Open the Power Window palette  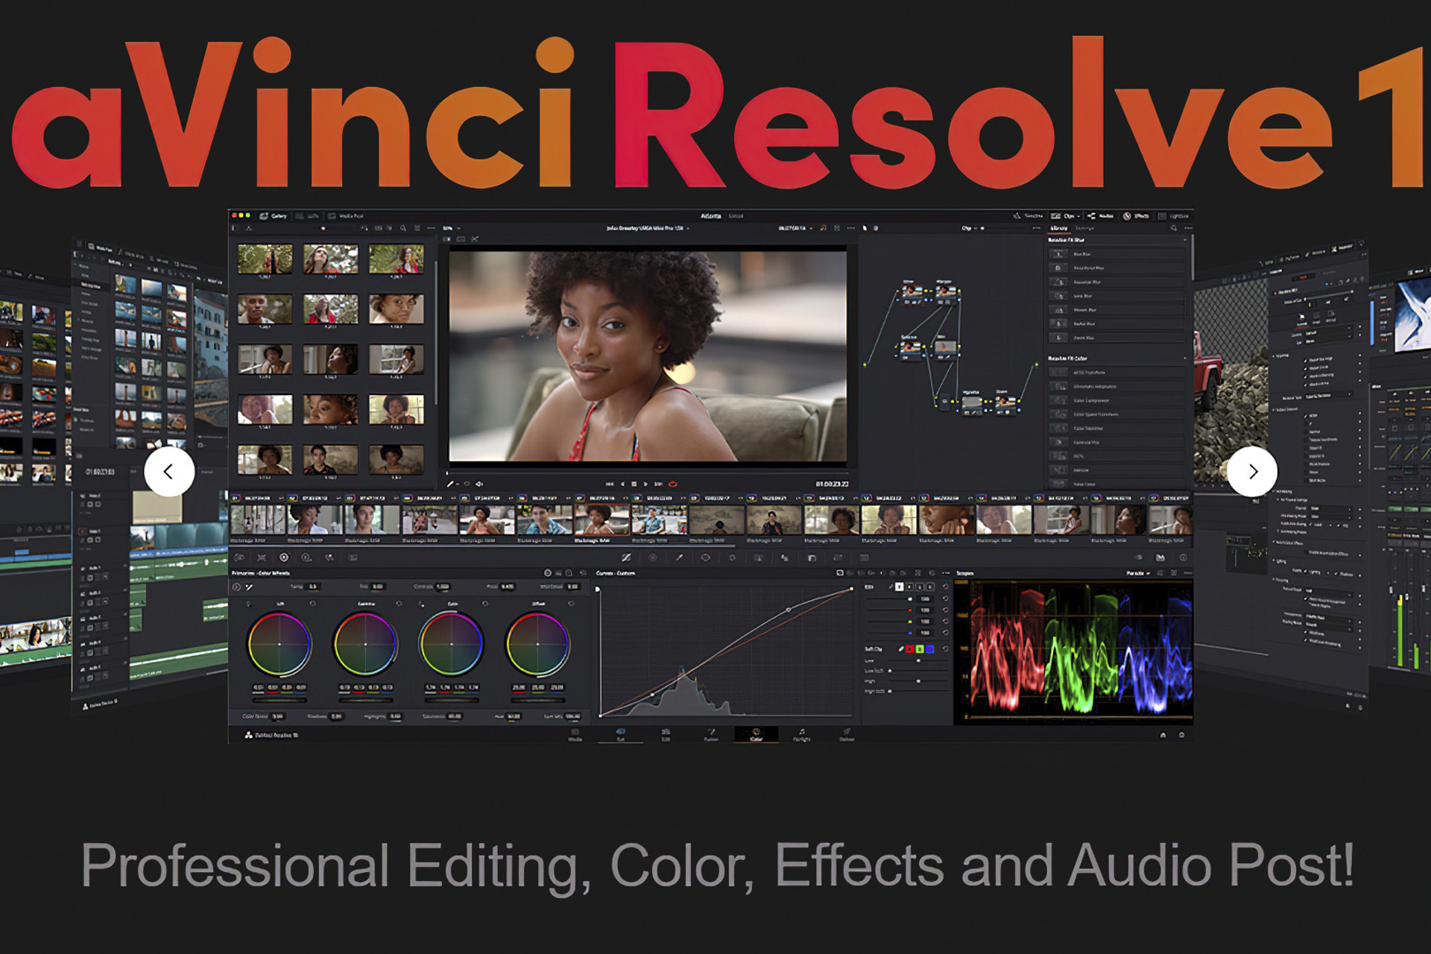click(x=705, y=557)
